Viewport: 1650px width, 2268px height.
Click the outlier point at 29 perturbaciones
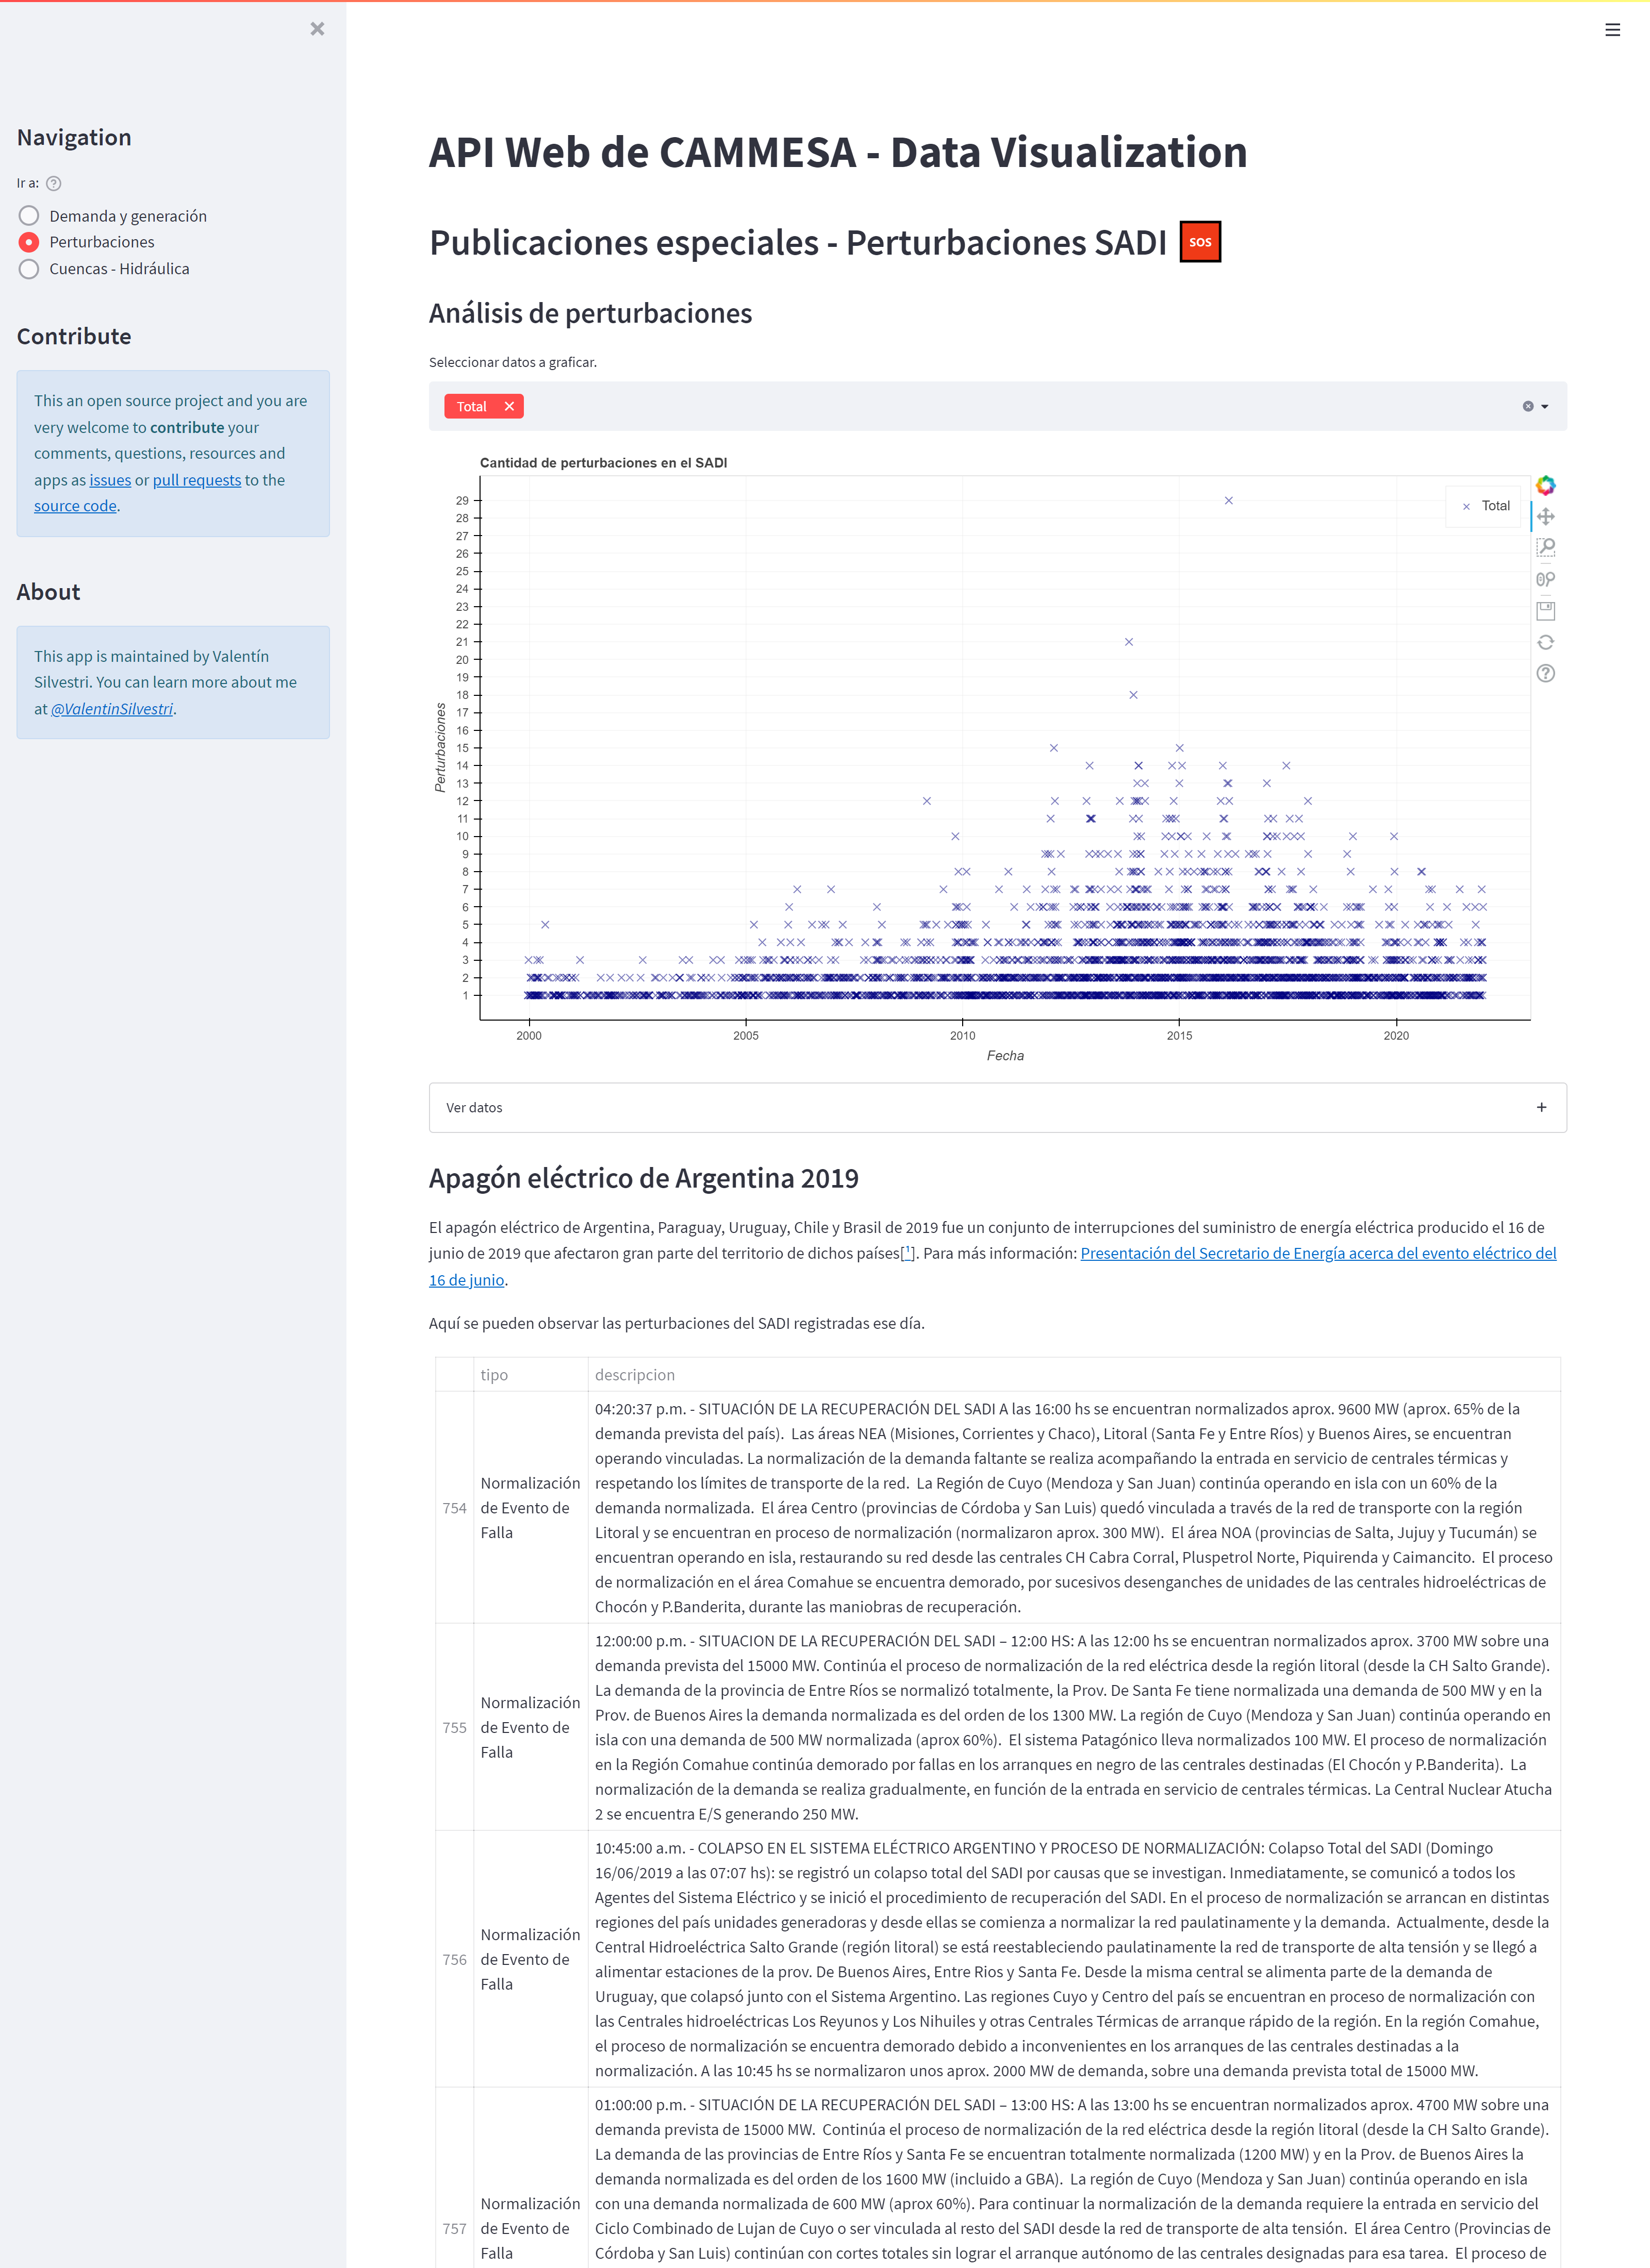pyautogui.click(x=1228, y=500)
